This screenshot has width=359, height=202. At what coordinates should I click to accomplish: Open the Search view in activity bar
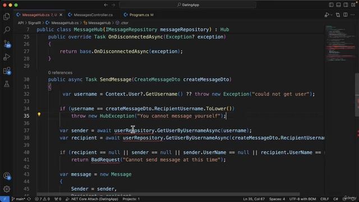click(x=7, y=30)
